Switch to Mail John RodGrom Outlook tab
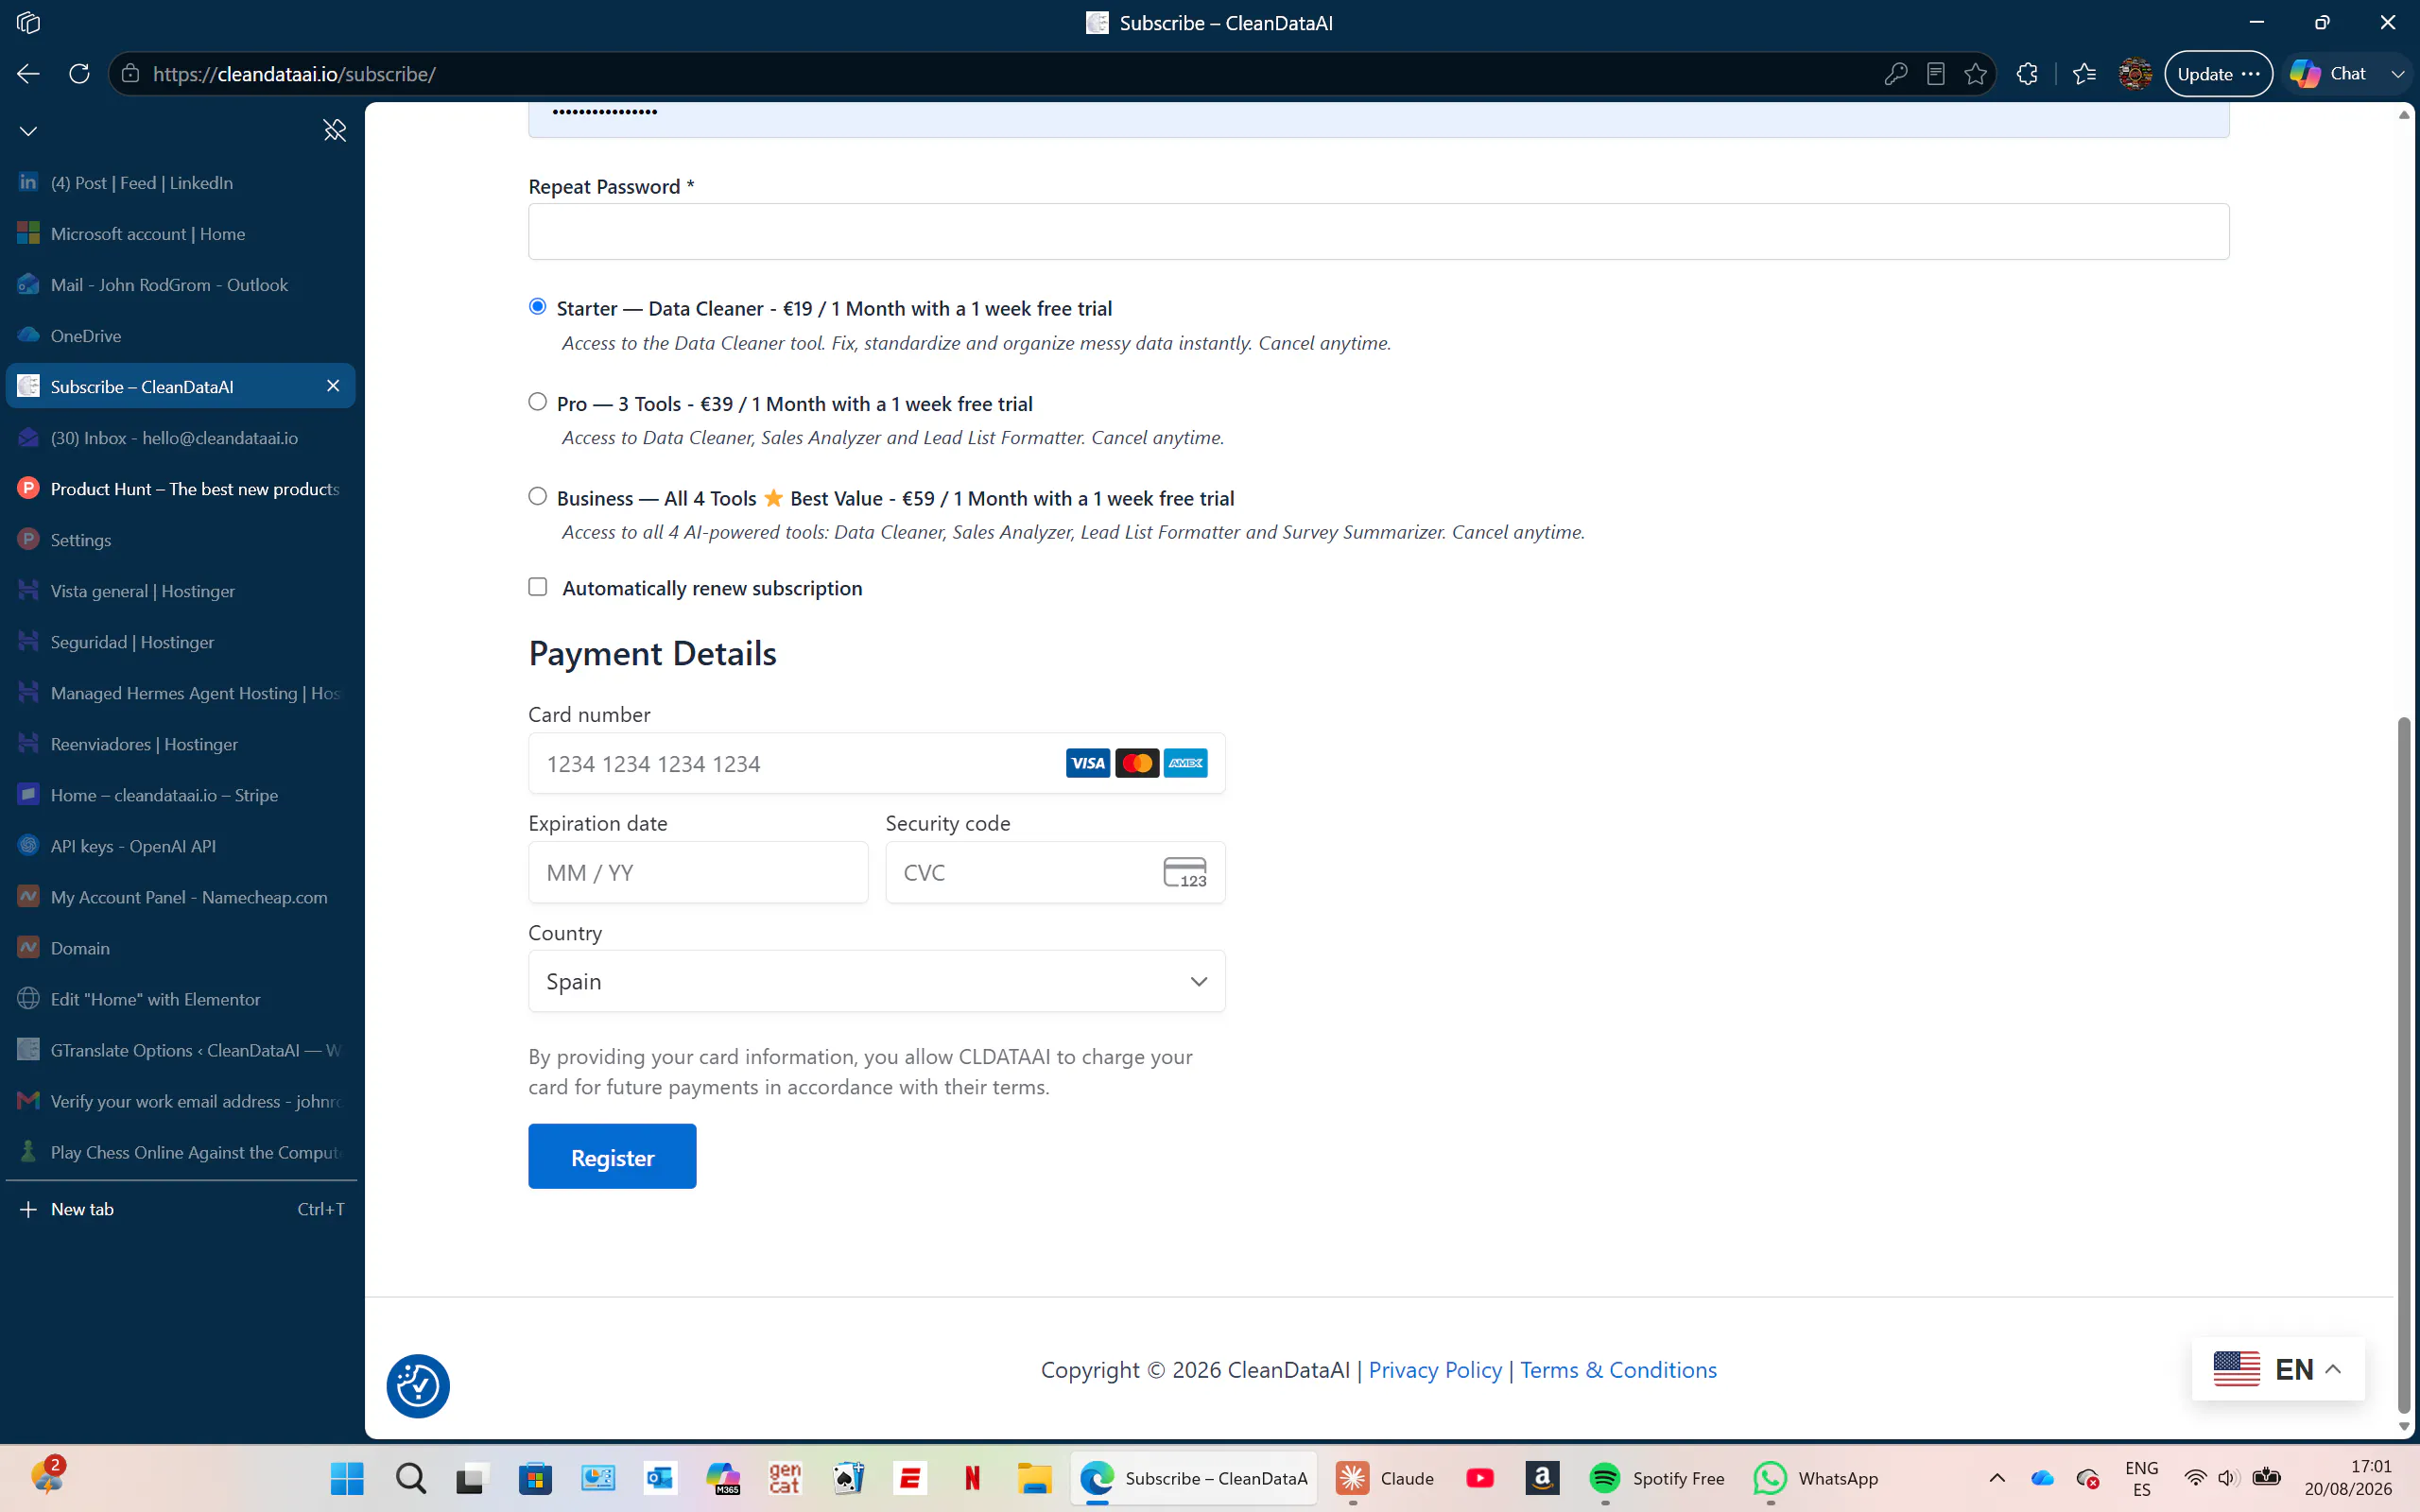The width and height of the screenshot is (2420, 1512). (180, 284)
